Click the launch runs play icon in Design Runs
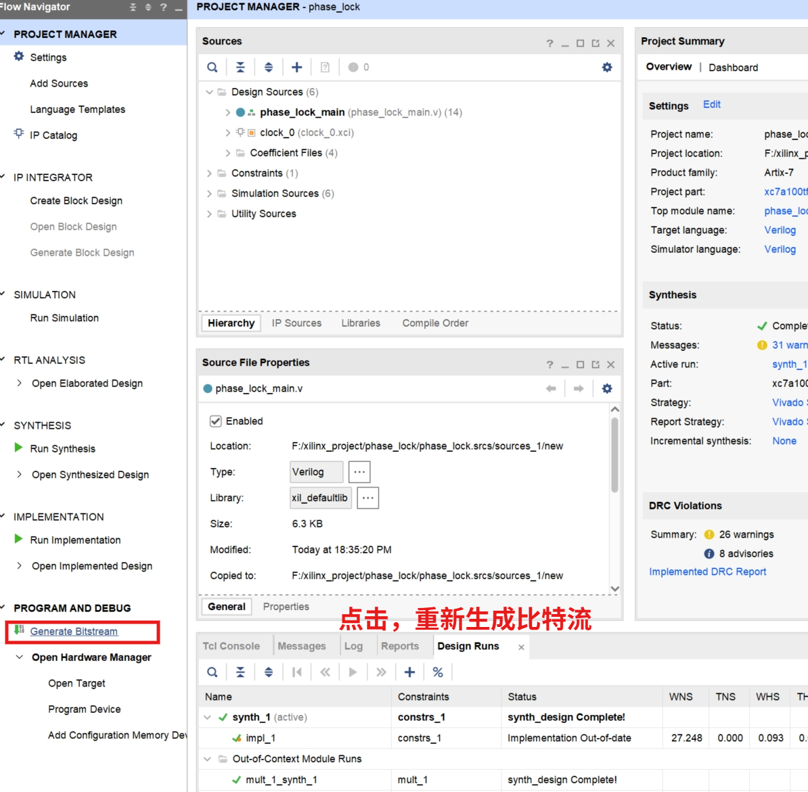Screen dimensions: 808x792 coord(353,672)
